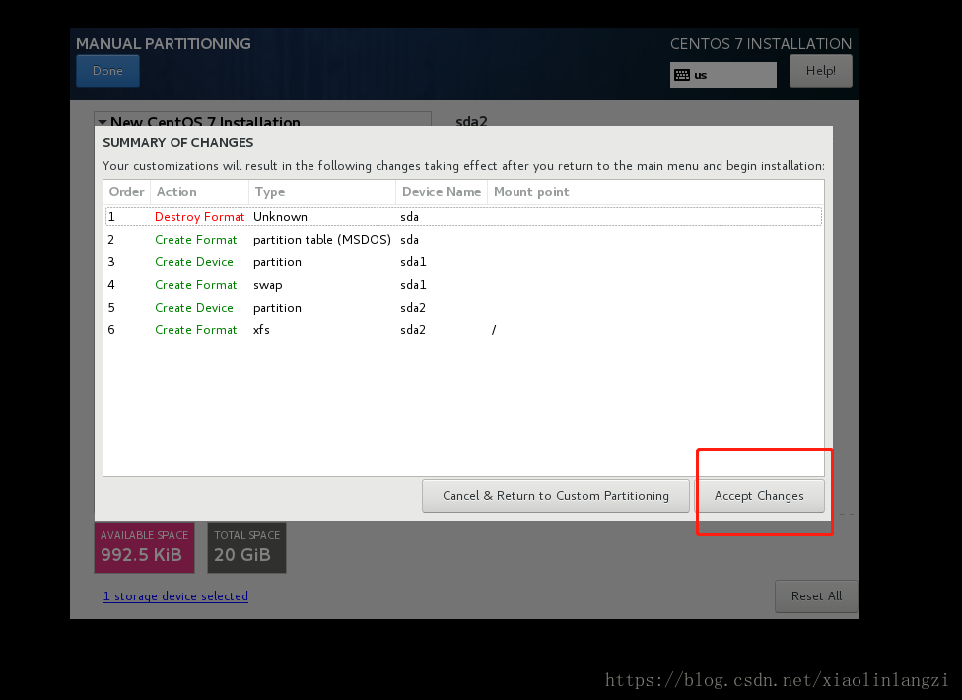Sort by the Order column header
962x700 pixels.
point(126,192)
